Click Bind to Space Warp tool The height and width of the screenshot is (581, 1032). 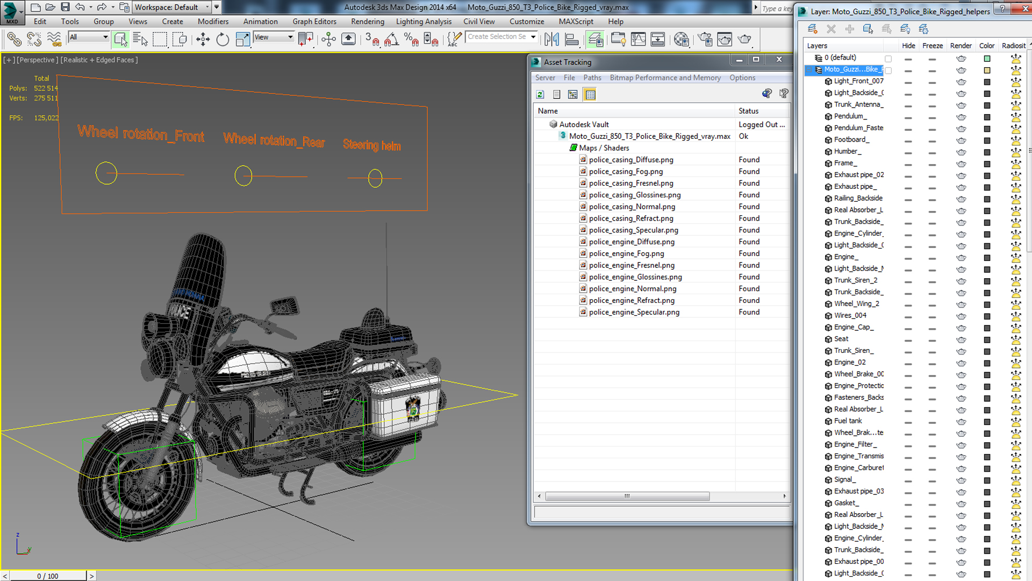(54, 39)
